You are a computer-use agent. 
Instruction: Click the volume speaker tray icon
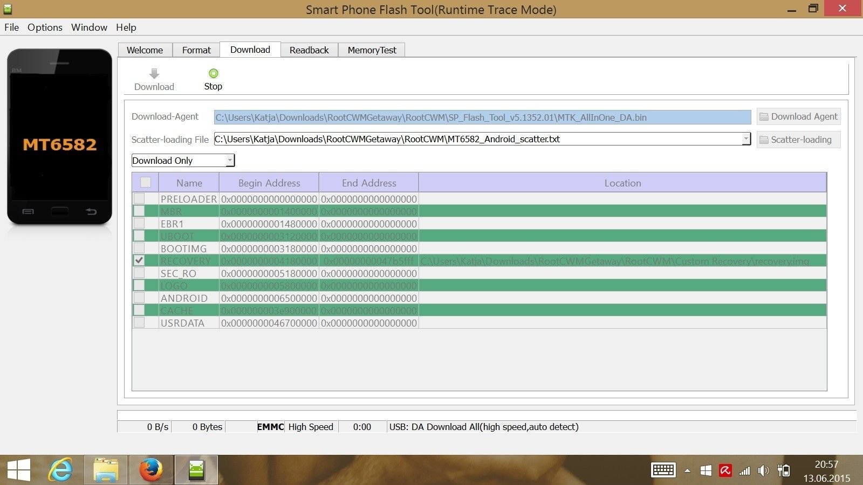pyautogui.click(x=763, y=470)
